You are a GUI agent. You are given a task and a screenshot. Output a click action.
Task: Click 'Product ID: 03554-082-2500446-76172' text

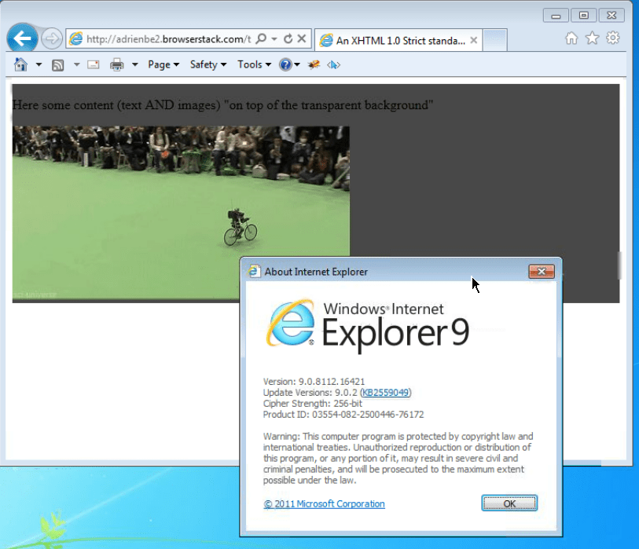click(x=343, y=415)
